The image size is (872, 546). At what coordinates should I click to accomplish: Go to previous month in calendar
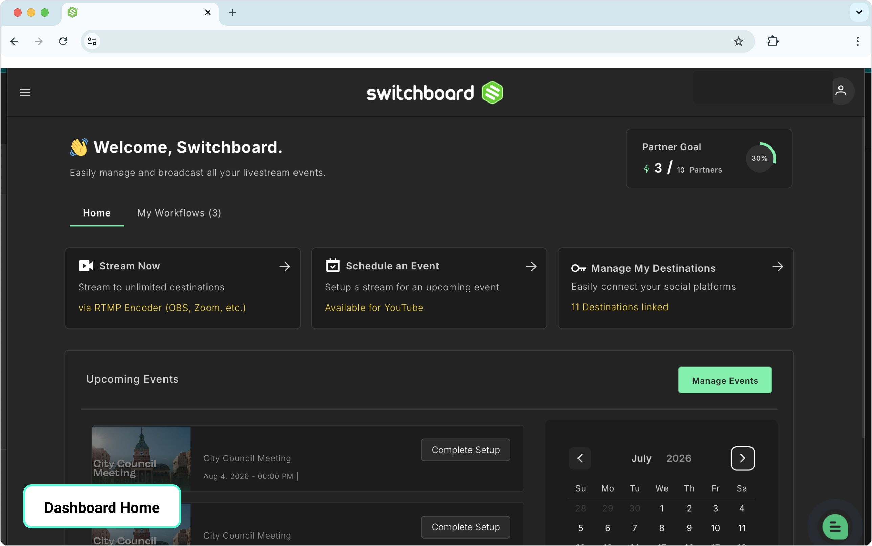(580, 458)
